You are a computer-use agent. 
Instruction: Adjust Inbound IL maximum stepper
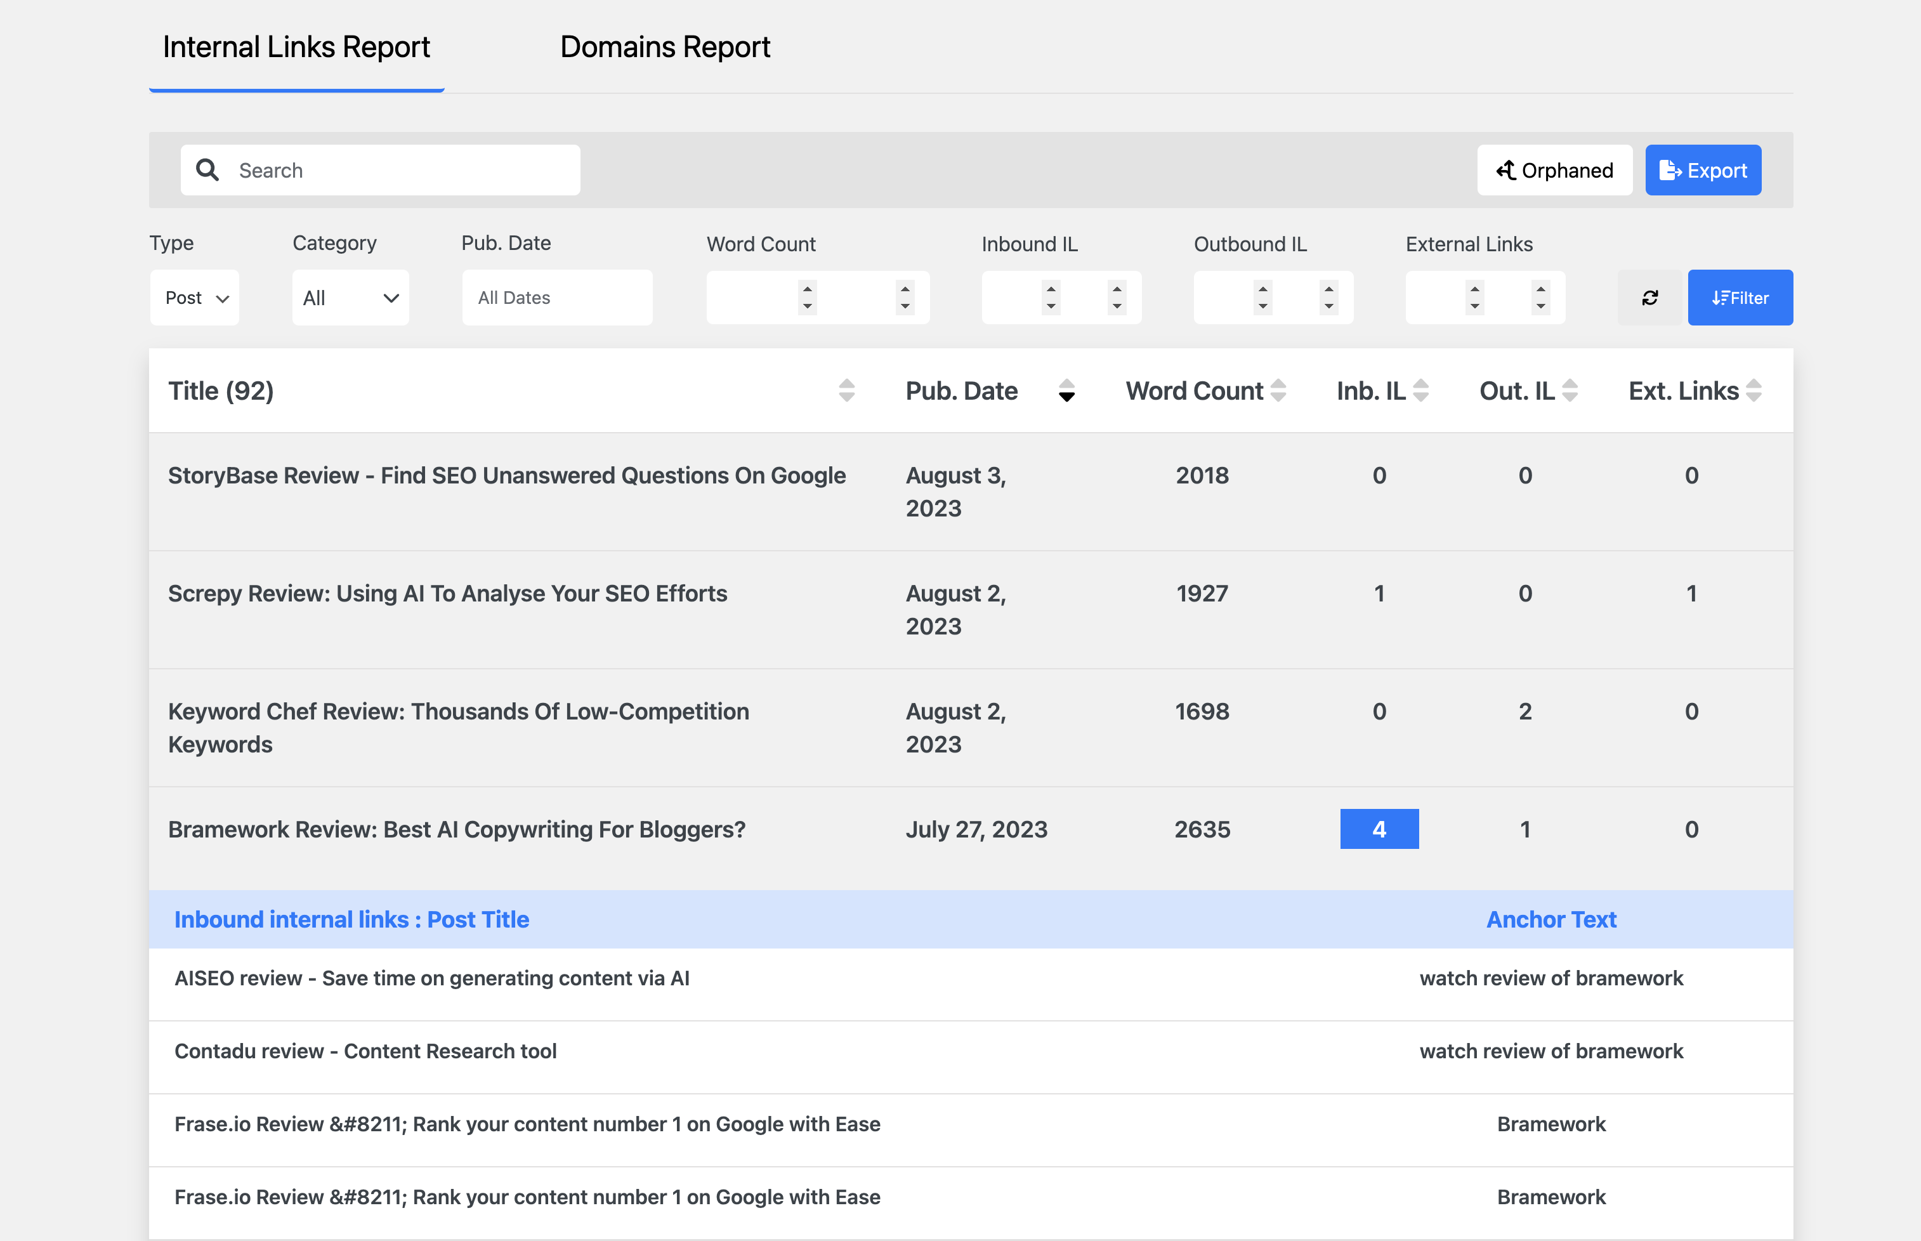(x=1117, y=298)
